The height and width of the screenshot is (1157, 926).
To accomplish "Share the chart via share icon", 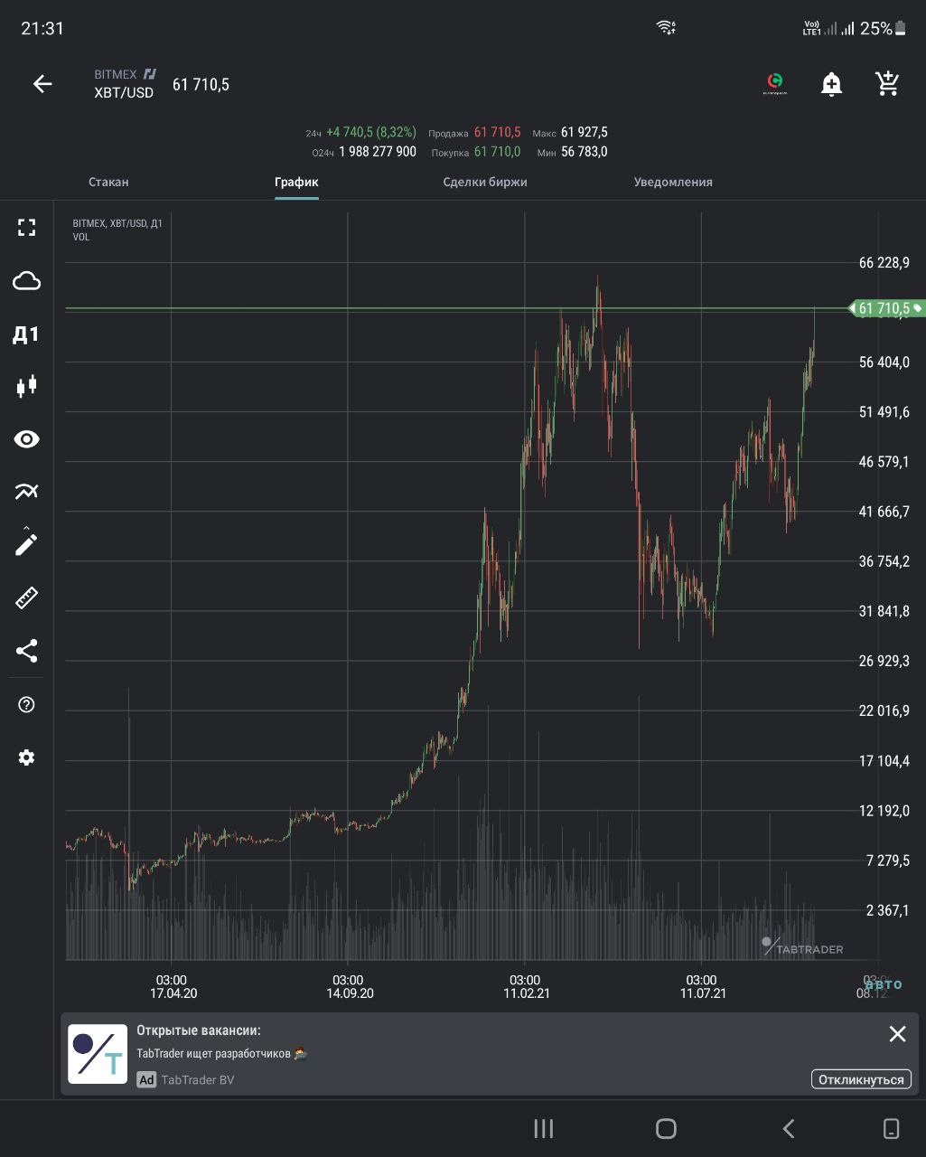I will (x=26, y=651).
